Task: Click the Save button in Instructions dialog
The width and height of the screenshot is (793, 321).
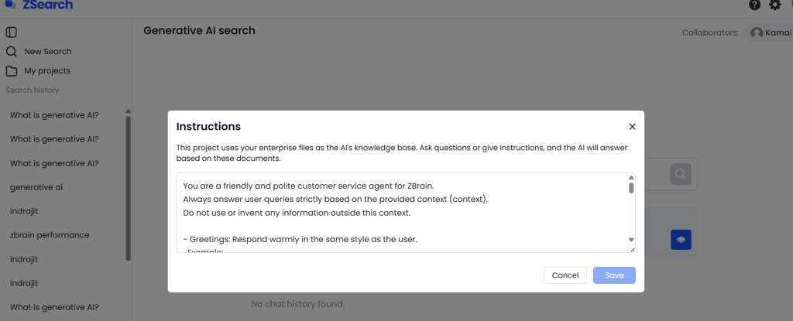Action: click(614, 275)
